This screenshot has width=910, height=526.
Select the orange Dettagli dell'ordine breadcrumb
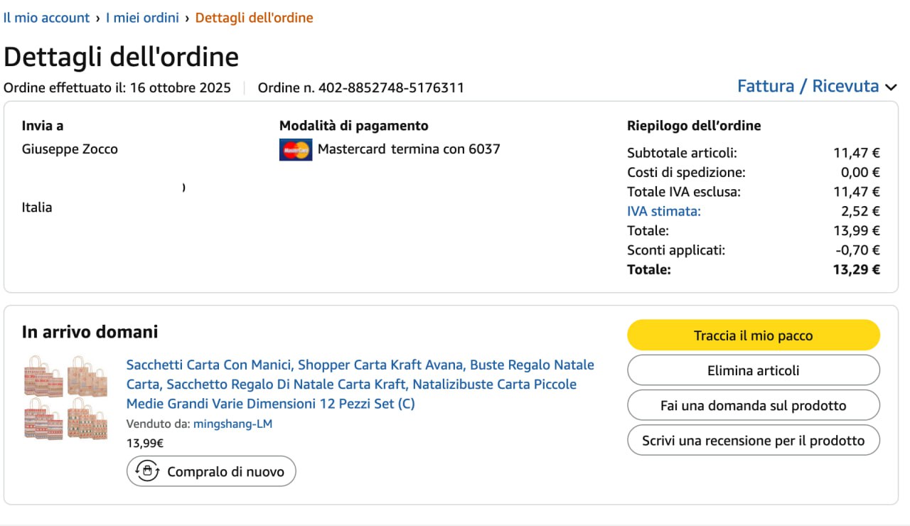[x=254, y=18]
